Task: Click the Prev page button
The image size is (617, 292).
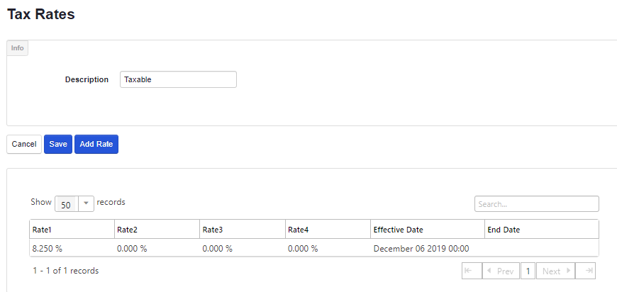Action: (x=500, y=271)
